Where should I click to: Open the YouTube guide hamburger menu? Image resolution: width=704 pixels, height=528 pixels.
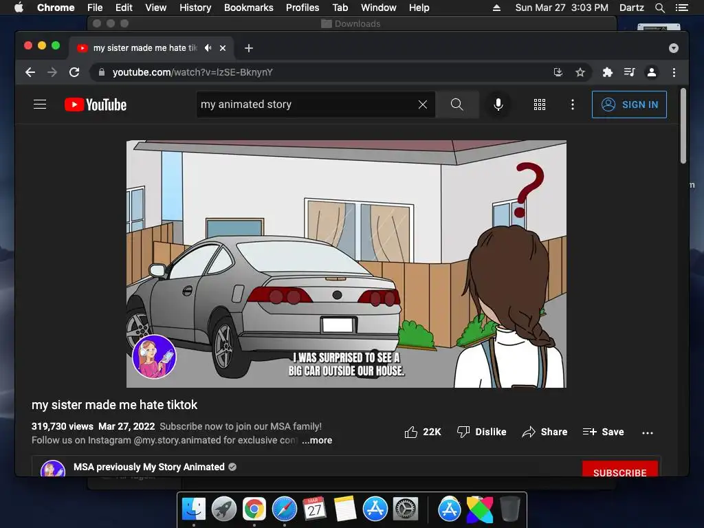tap(40, 104)
